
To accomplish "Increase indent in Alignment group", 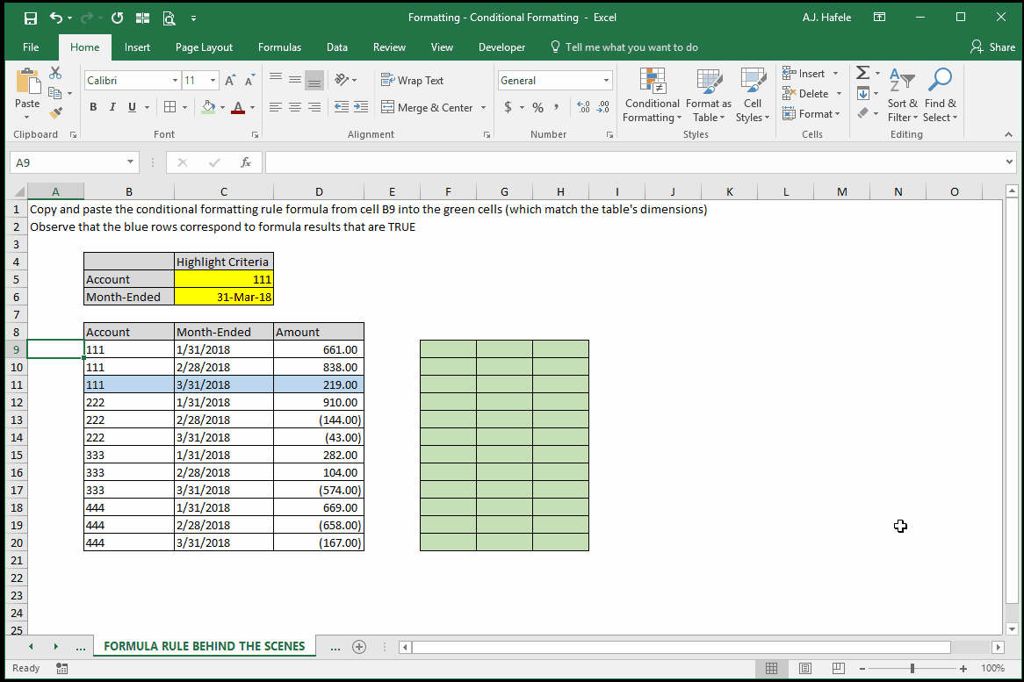I will coord(360,107).
